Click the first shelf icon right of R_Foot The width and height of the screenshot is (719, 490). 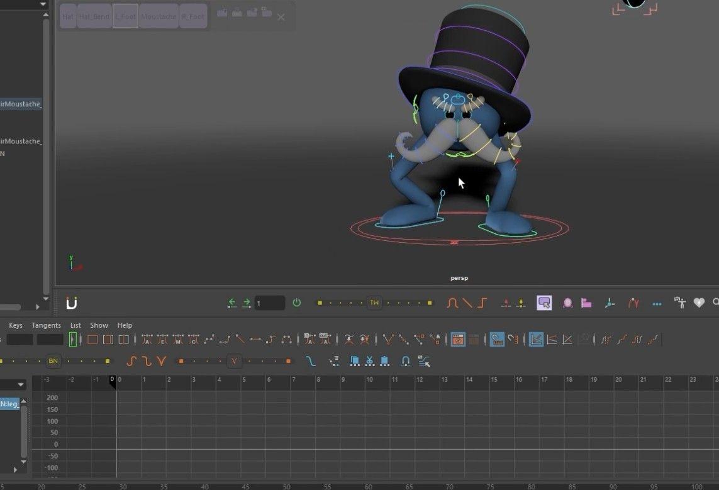click(x=222, y=13)
